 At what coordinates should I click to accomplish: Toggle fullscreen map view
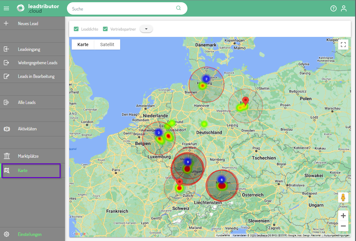coord(343,45)
